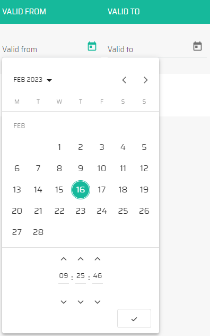Choose February 1 in the calendar
This screenshot has width=210, height=336.
pyautogui.click(x=59, y=147)
